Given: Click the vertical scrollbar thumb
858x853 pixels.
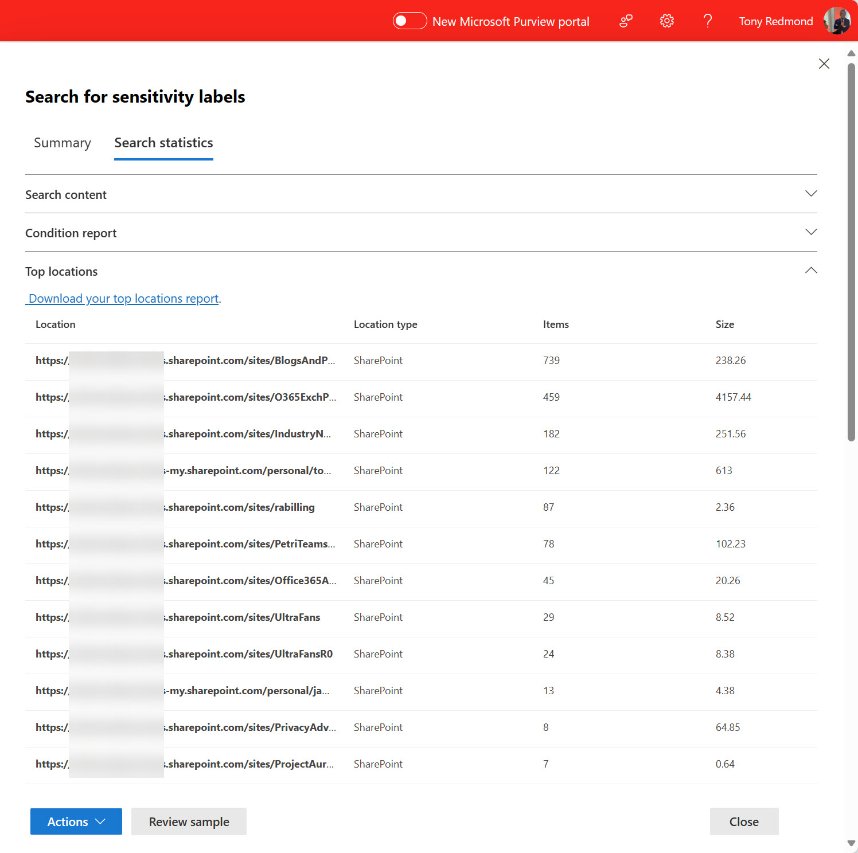Looking at the screenshot, I should [851, 252].
